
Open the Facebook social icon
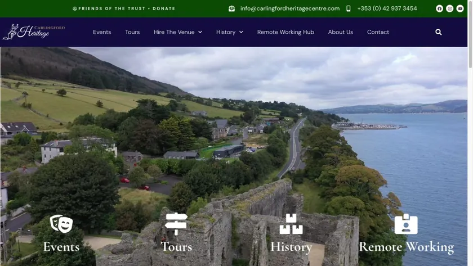(439, 8)
